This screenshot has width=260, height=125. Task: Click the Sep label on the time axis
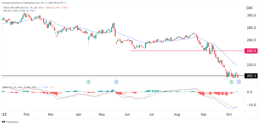(203, 114)
